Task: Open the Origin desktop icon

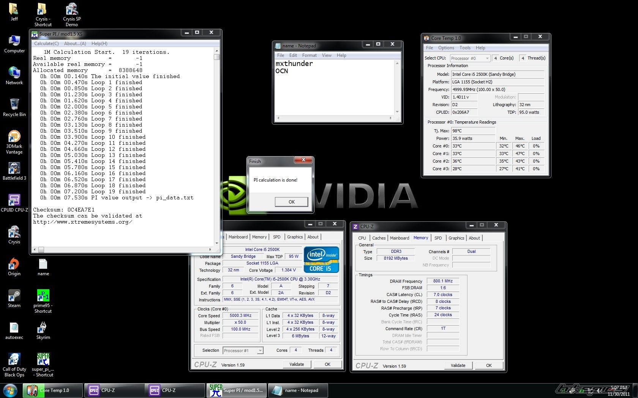Action: click(x=14, y=266)
